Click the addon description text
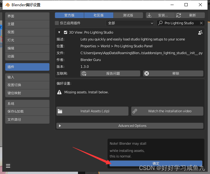The height and width of the screenshot is (174, 210). click(x=133, y=39)
